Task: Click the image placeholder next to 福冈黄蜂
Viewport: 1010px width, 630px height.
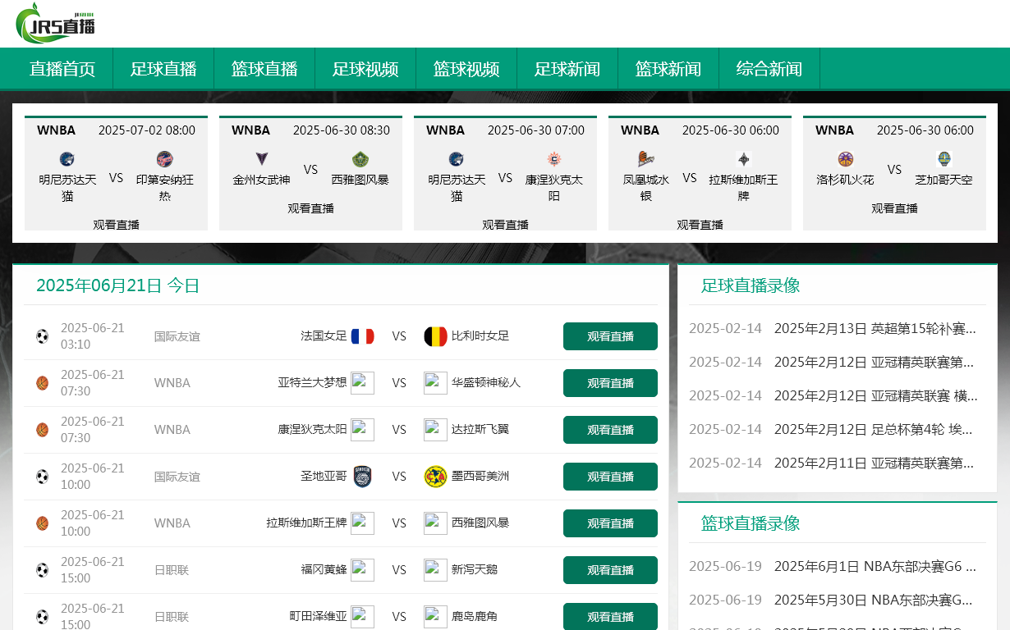Action: (362, 570)
